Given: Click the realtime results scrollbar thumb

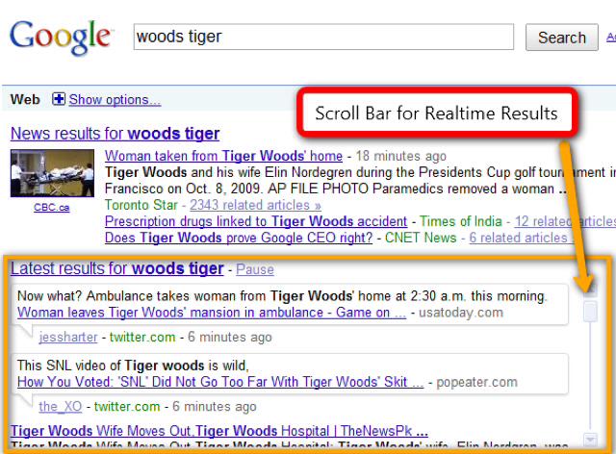Looking at the screenshot, I should click(590, 312).
